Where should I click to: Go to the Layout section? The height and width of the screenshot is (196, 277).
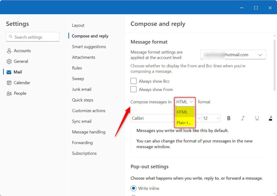78,25
